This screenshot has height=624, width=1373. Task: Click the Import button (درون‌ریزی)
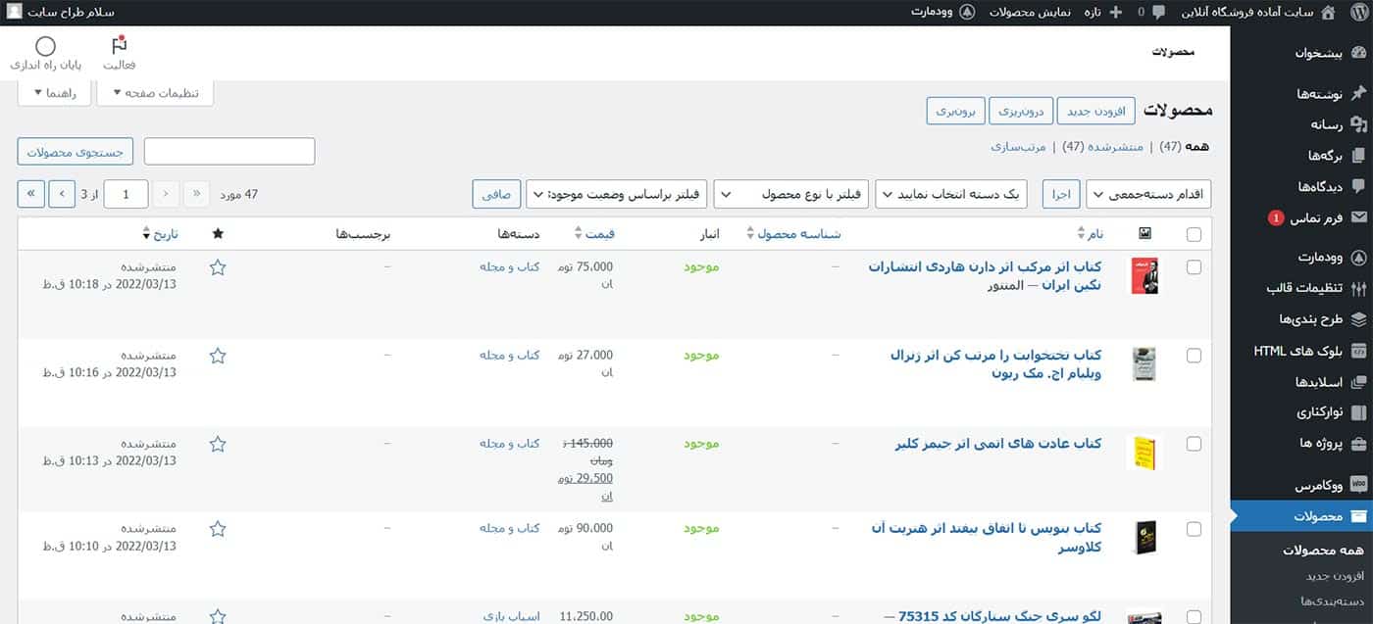pos(1021,111)
